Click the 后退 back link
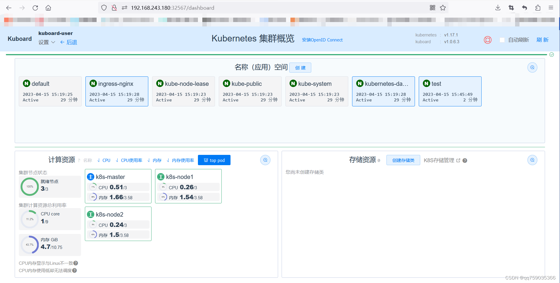560x283 pixels. [68, 42]
